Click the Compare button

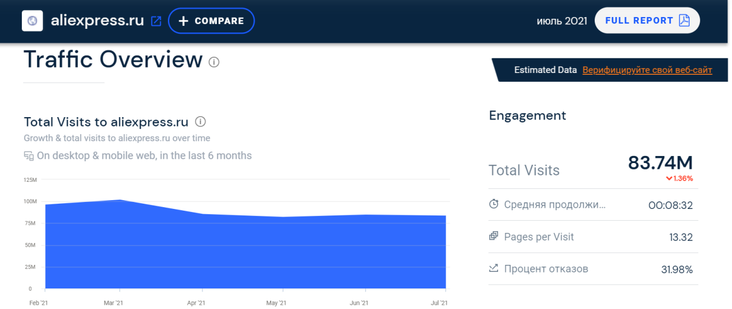(211, 21)
